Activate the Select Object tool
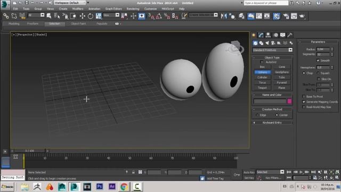Image resolution: width=341 pixels, height=192 pixels. point(49,16)
